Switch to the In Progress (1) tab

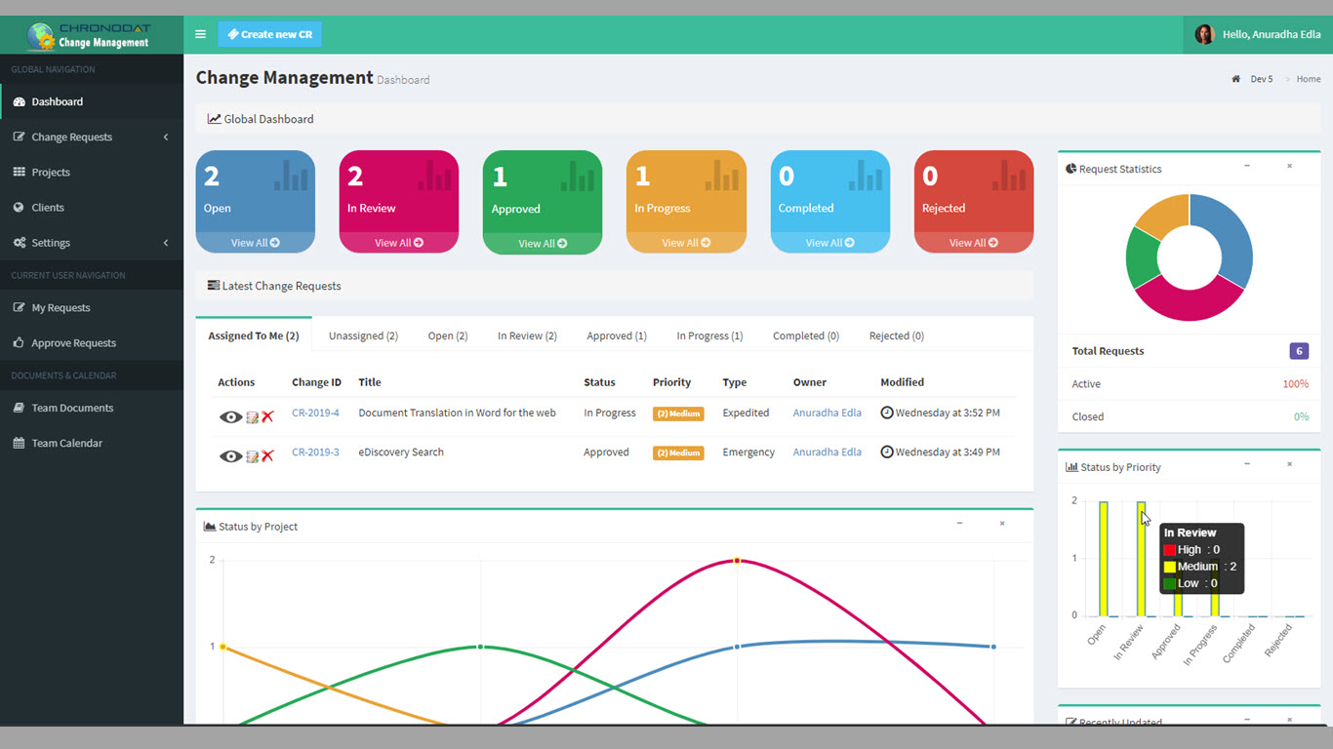click(x=709, y=335)
